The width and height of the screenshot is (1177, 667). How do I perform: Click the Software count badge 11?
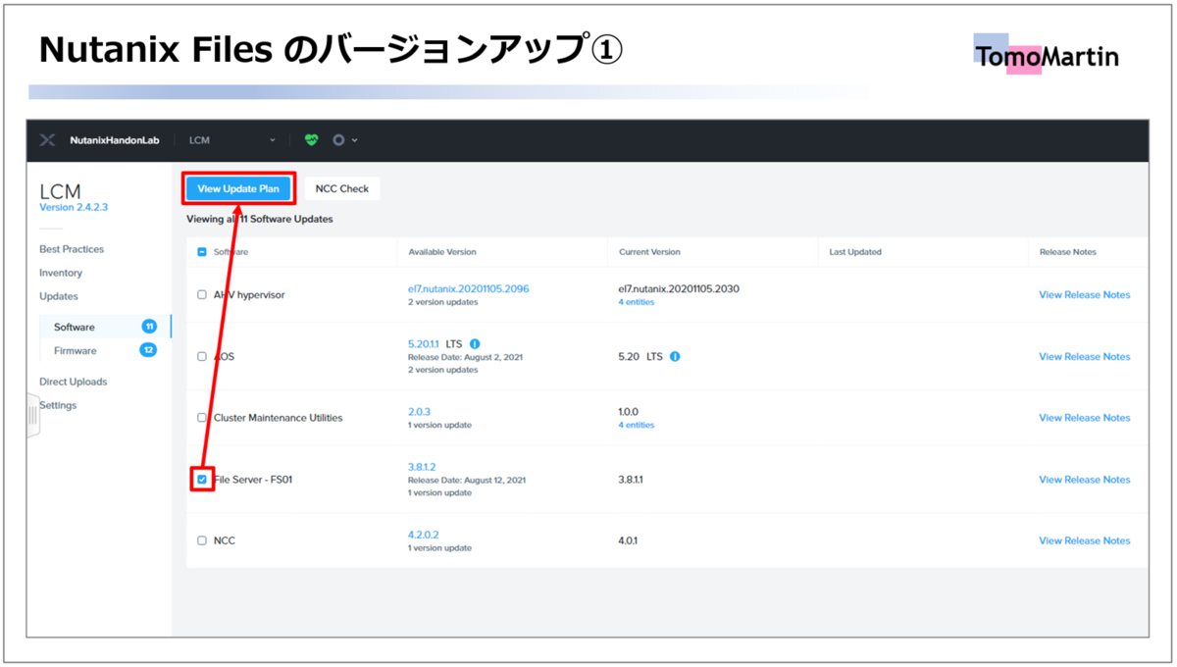[x=149, y=327]
